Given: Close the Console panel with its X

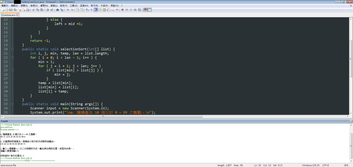Looking at the screenshot, I should click(x=351, y=121).
